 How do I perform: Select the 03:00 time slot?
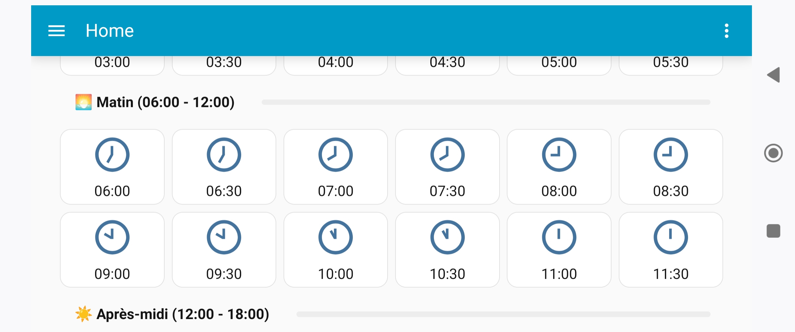coord(112,62)
